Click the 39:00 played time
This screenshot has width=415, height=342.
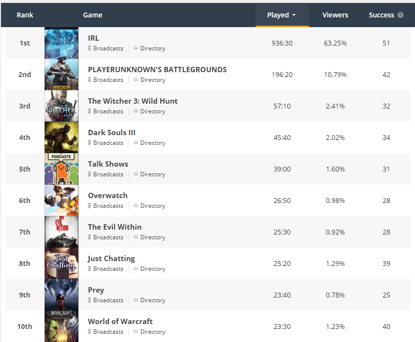pos(282,169)
